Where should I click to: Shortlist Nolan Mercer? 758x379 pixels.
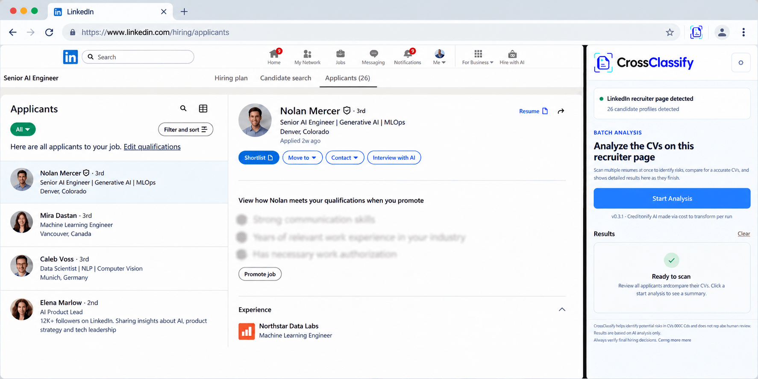click(x=259, y=158)
